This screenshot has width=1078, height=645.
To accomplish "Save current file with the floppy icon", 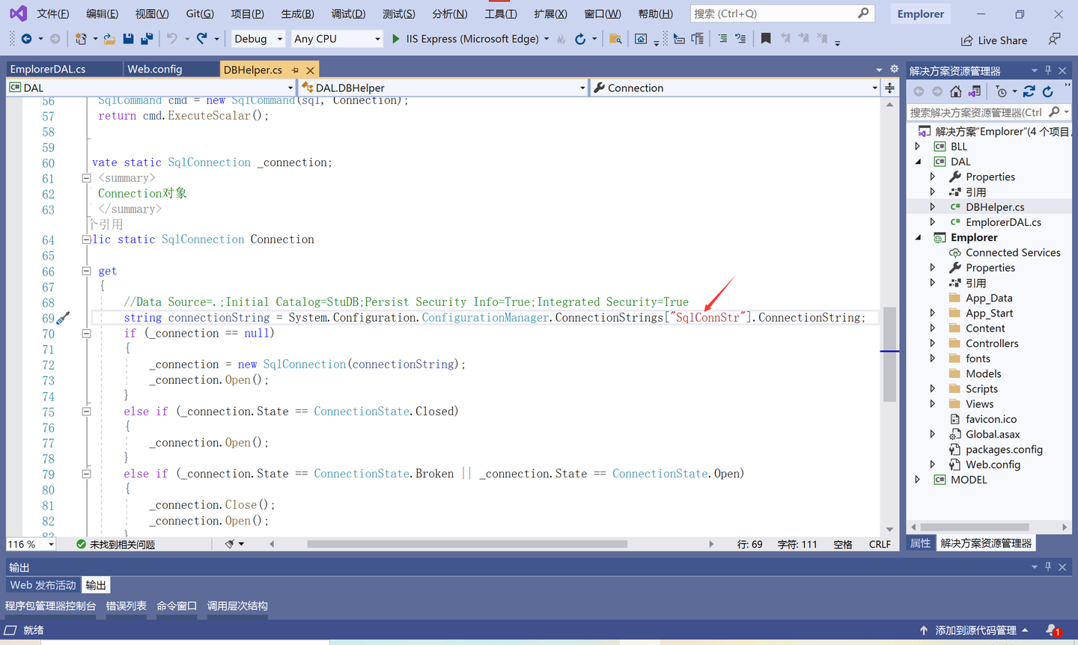I will point(128,39).
